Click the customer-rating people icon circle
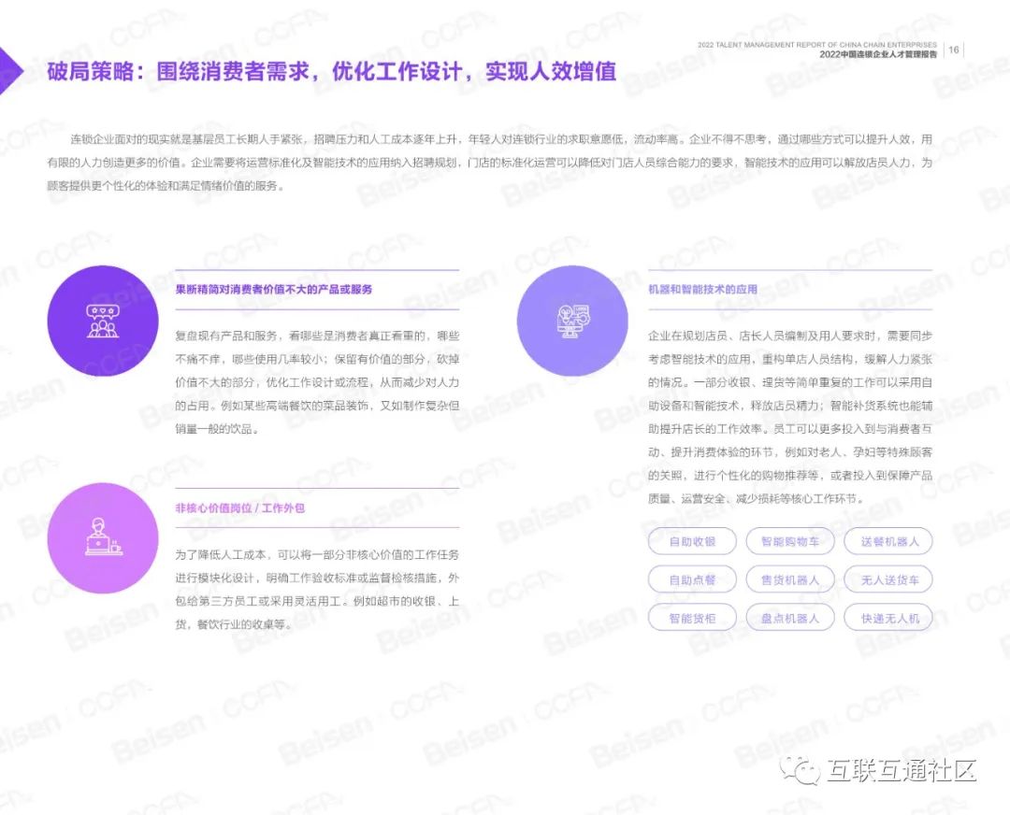Screen dimensions: 1010x815 click(103, 321)
